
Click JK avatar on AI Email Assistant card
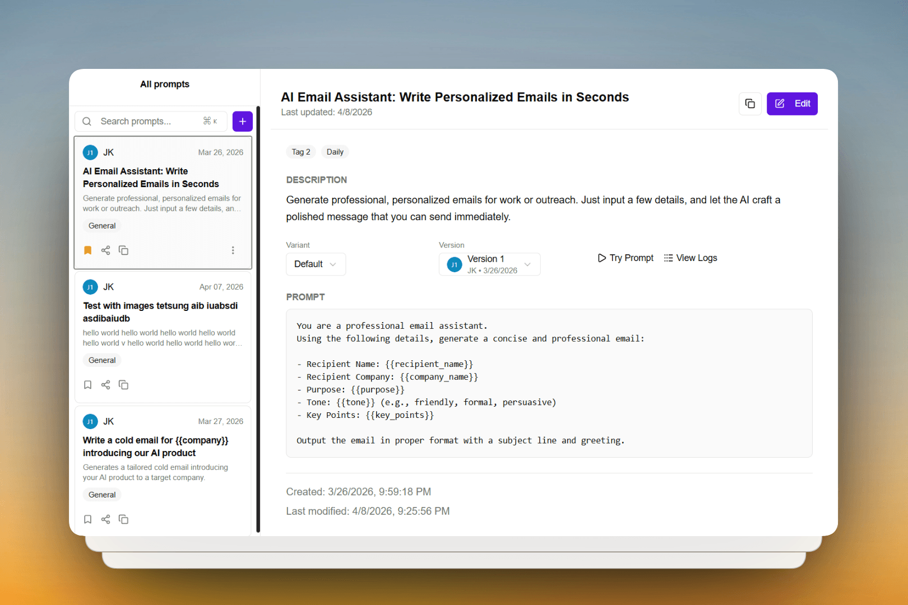pyautogui.click(x=90, y=152)
